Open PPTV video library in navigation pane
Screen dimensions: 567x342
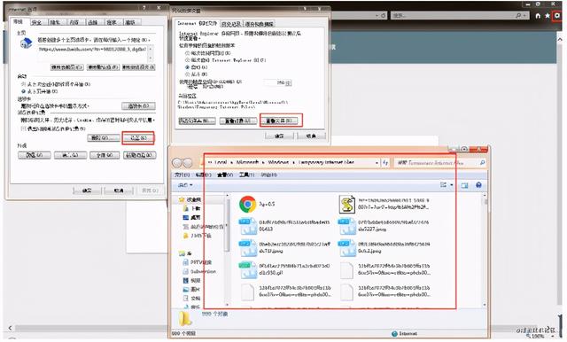198,262
